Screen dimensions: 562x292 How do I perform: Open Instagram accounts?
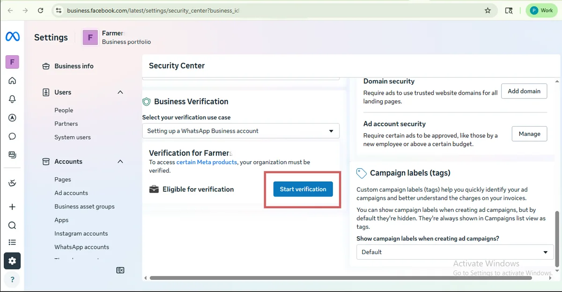(81, 233)
